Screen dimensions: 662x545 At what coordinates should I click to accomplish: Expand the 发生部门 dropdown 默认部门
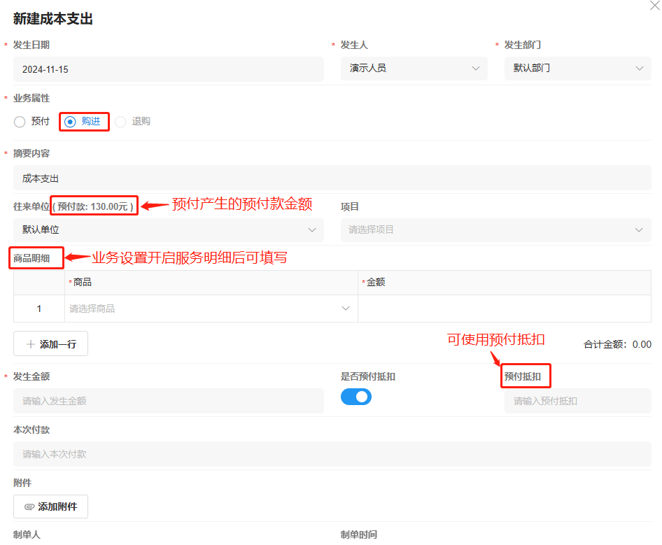click(577, 69)
